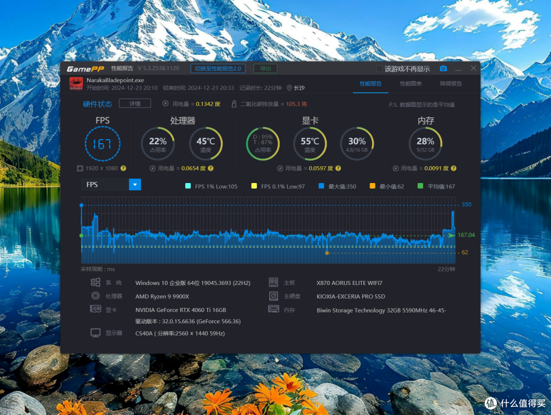The image size is (551, 415).
Task: Click the GamePP logo
Action: (85, 69)
